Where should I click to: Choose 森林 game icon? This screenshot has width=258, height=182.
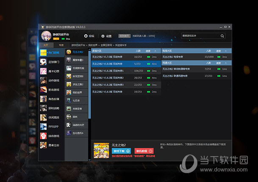[69, 117]
